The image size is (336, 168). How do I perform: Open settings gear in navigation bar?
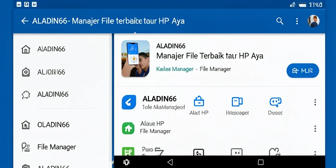coord(126,162)
